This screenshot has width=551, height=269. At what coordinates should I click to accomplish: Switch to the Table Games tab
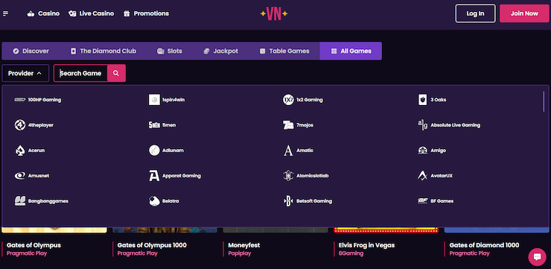(x=284, y=51)
